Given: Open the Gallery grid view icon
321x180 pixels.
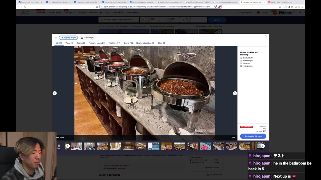Looking at the screenshot, I should click(x=59, y=146).
